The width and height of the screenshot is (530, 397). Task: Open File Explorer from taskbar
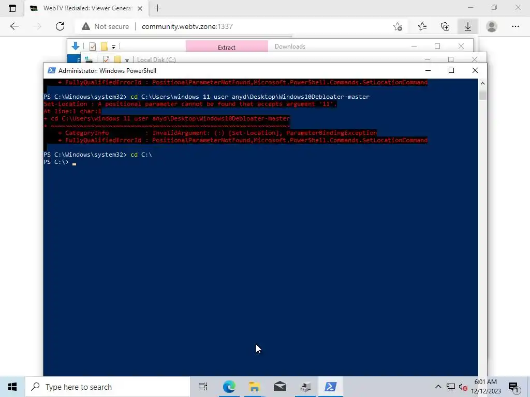point(254,387)
